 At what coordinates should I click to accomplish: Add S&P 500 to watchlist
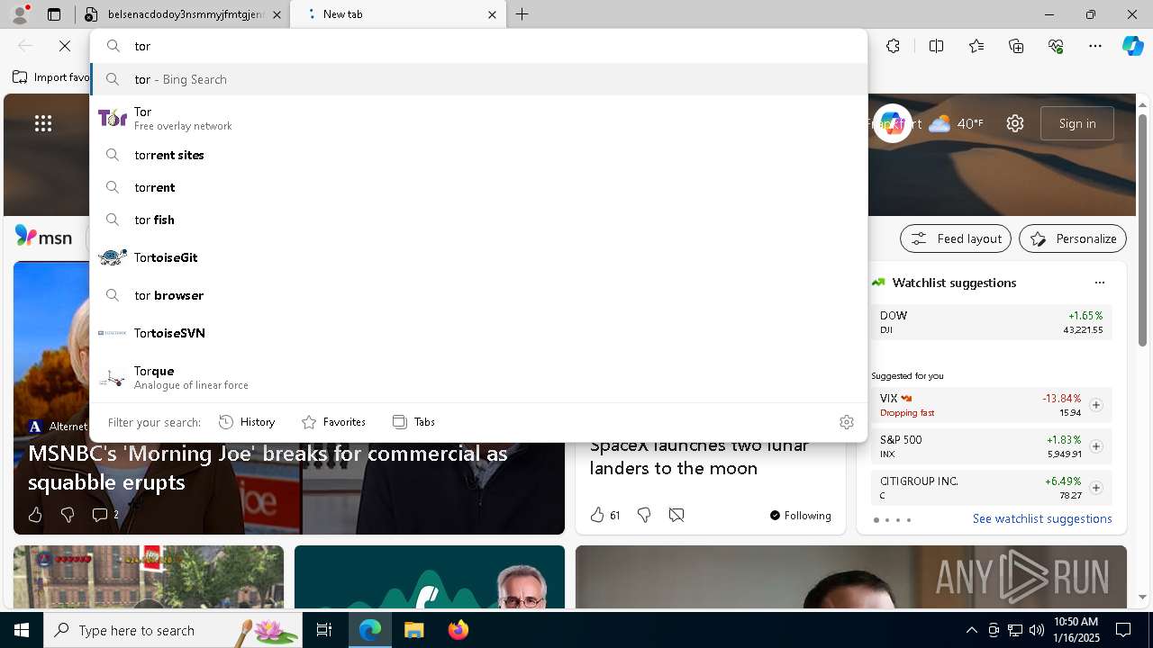click(1096, 446)
